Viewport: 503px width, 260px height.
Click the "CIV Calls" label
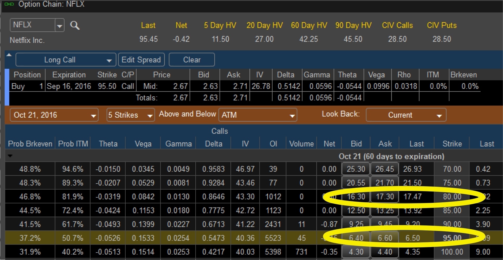point(397,25)
